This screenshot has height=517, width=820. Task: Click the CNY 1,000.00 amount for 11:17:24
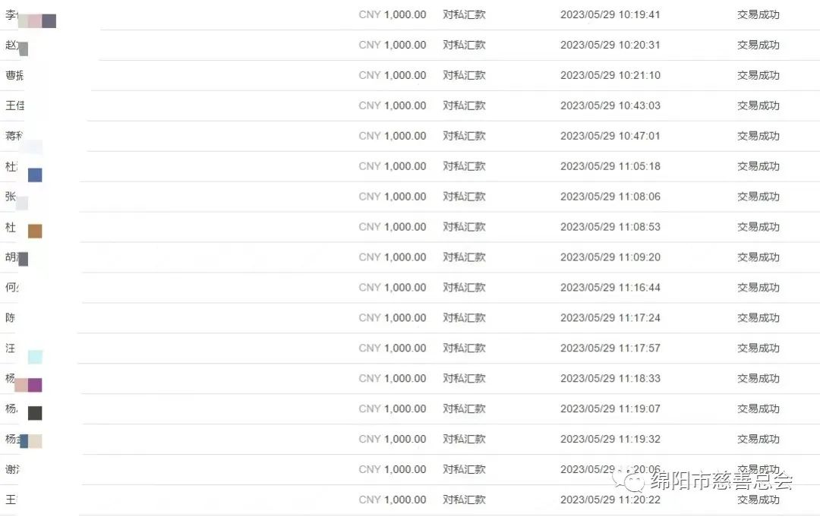(x=393, y=318)
